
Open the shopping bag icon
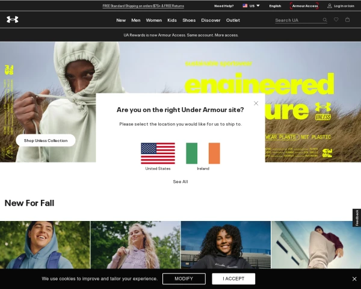(347, 20)
